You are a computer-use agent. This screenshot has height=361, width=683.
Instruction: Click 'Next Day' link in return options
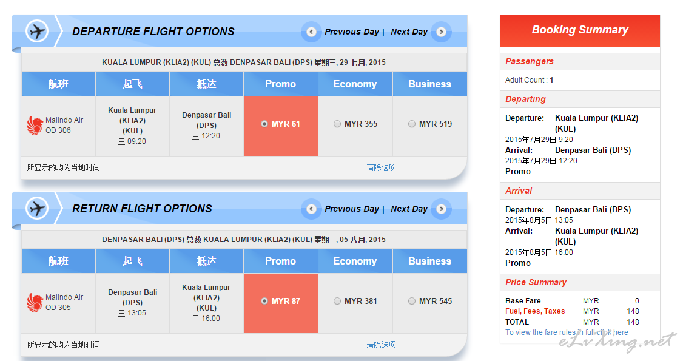(409, 209)
